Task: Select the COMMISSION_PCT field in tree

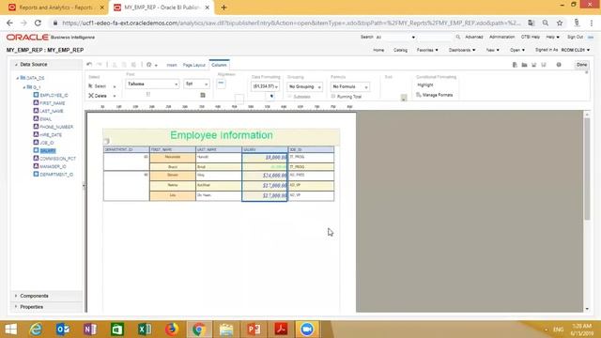Action: pos(57,159)
